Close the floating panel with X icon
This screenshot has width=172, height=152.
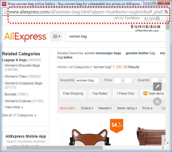point(157,101)
